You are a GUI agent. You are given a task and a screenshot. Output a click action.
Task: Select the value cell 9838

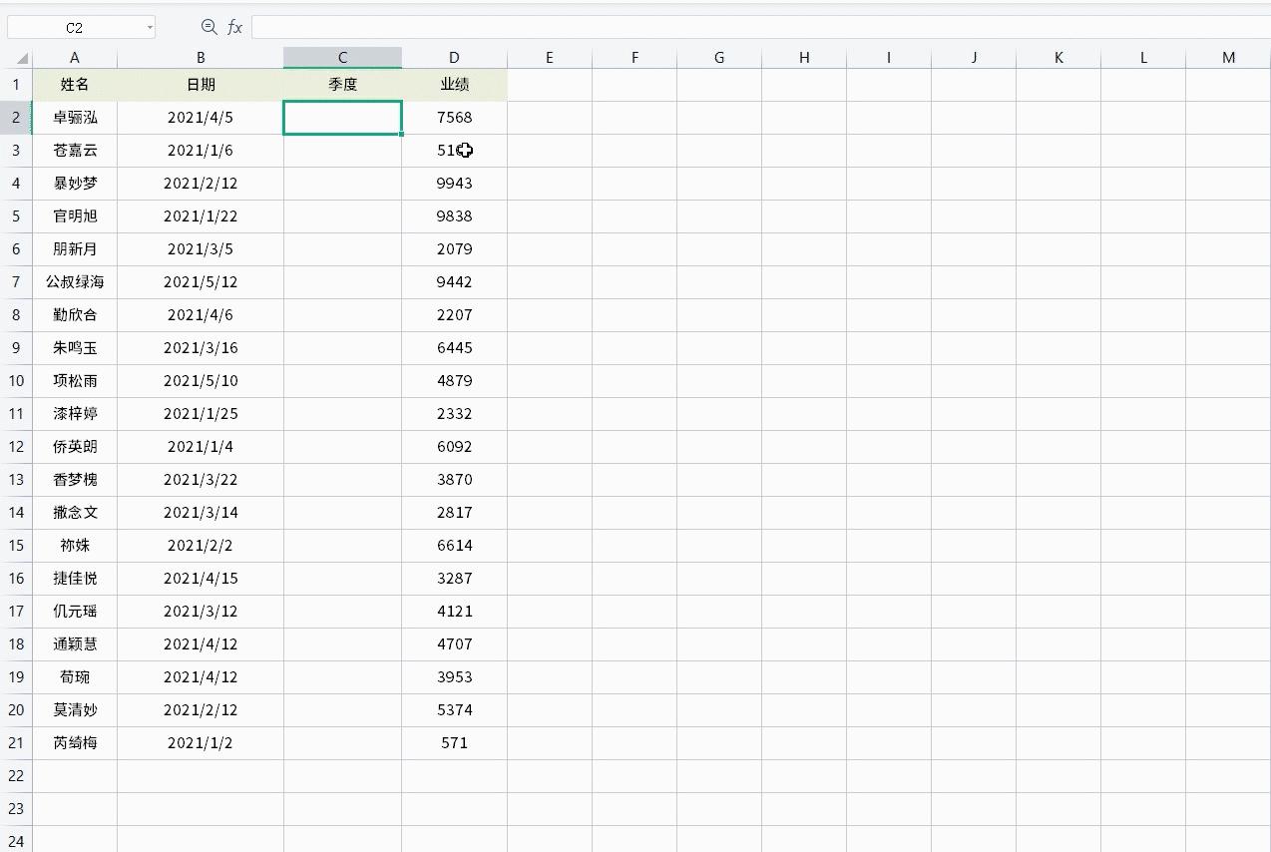click(455, 216)
